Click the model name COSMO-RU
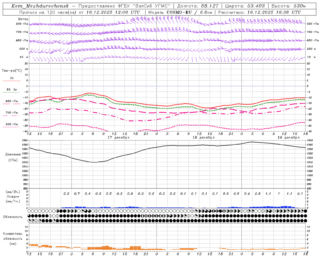This screenshot has width=320, height=256. [x=179, y=12]
